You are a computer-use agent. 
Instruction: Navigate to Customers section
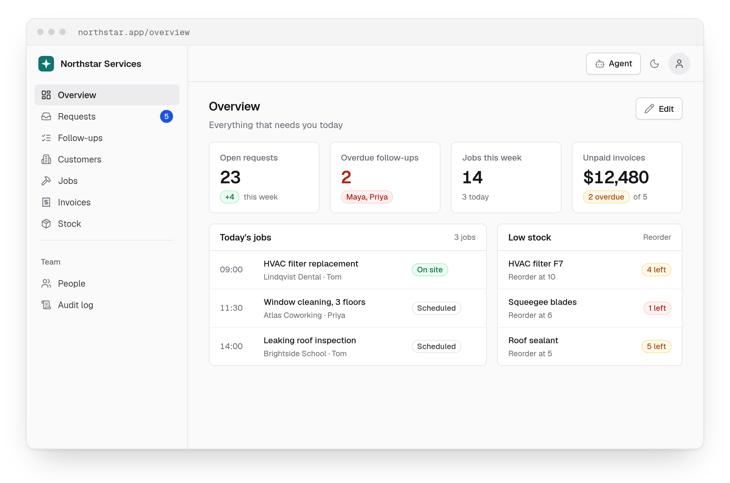(x=107, y=159)
